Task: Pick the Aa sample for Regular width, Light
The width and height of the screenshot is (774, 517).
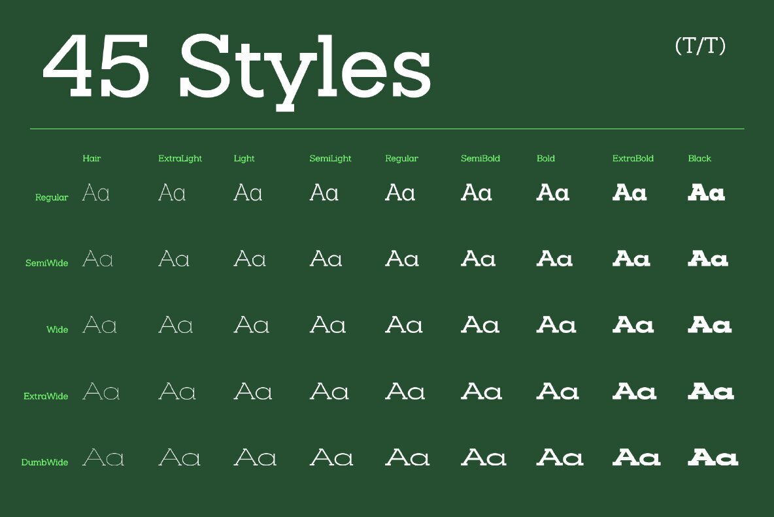Action: pos(248,193)
